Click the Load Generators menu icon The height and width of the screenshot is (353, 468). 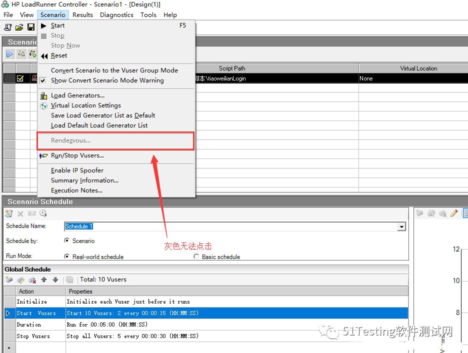point(43,96)
